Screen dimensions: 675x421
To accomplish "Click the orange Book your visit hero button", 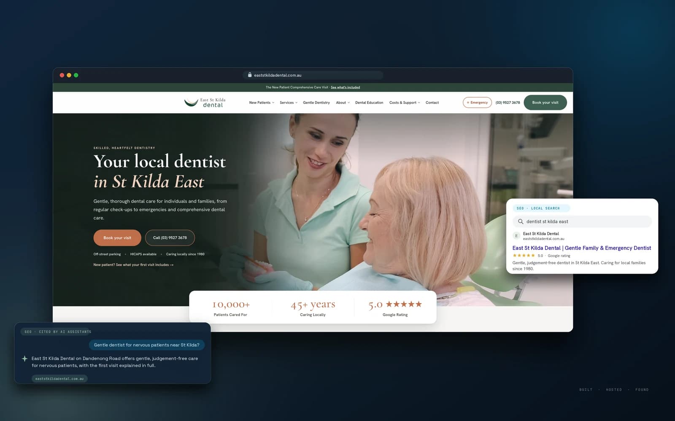I will [x=117, y=238].
